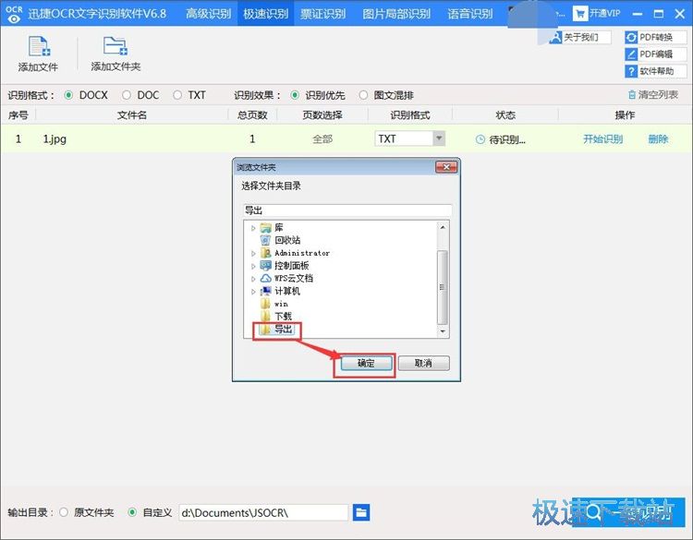This screenshot has width=693, height=540.
Task: Click the 待识别... status text
Action: point(507,140)
